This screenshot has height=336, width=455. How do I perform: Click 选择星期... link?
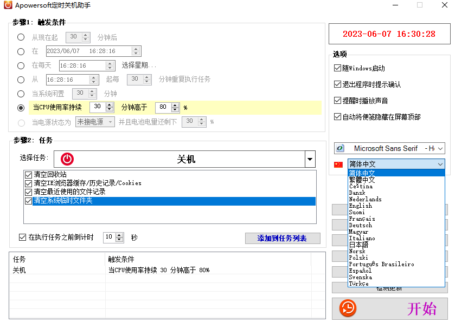tap(139, 65)
